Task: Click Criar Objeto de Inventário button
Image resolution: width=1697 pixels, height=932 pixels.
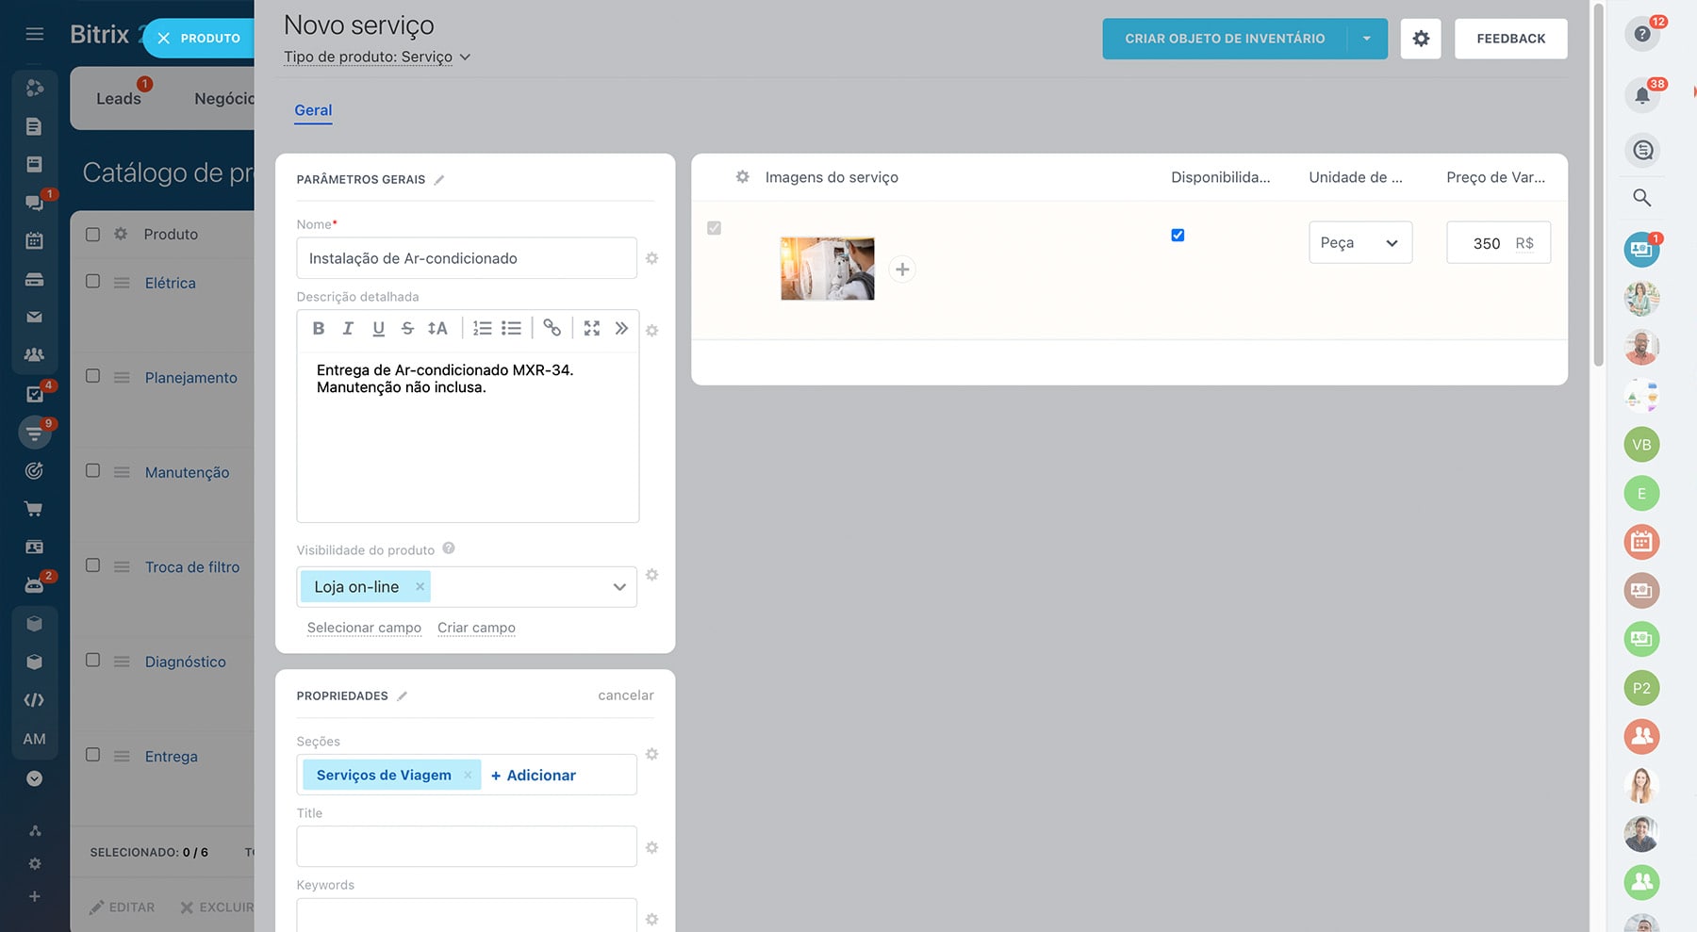Action: 1224,39
